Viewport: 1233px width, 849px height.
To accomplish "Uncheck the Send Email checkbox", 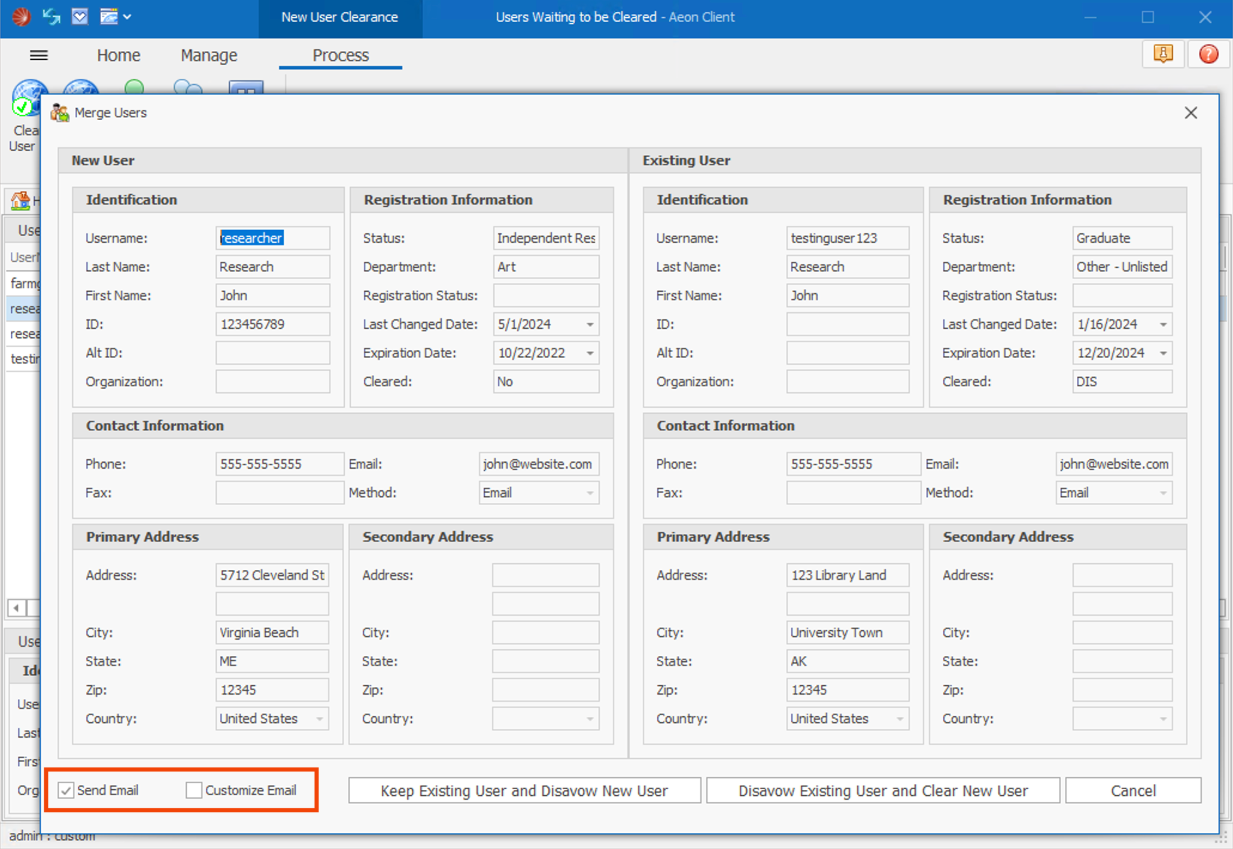I will coord(66,790).
